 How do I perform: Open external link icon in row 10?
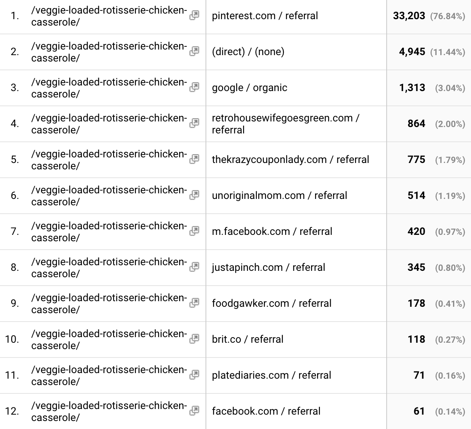click(194, 339)
